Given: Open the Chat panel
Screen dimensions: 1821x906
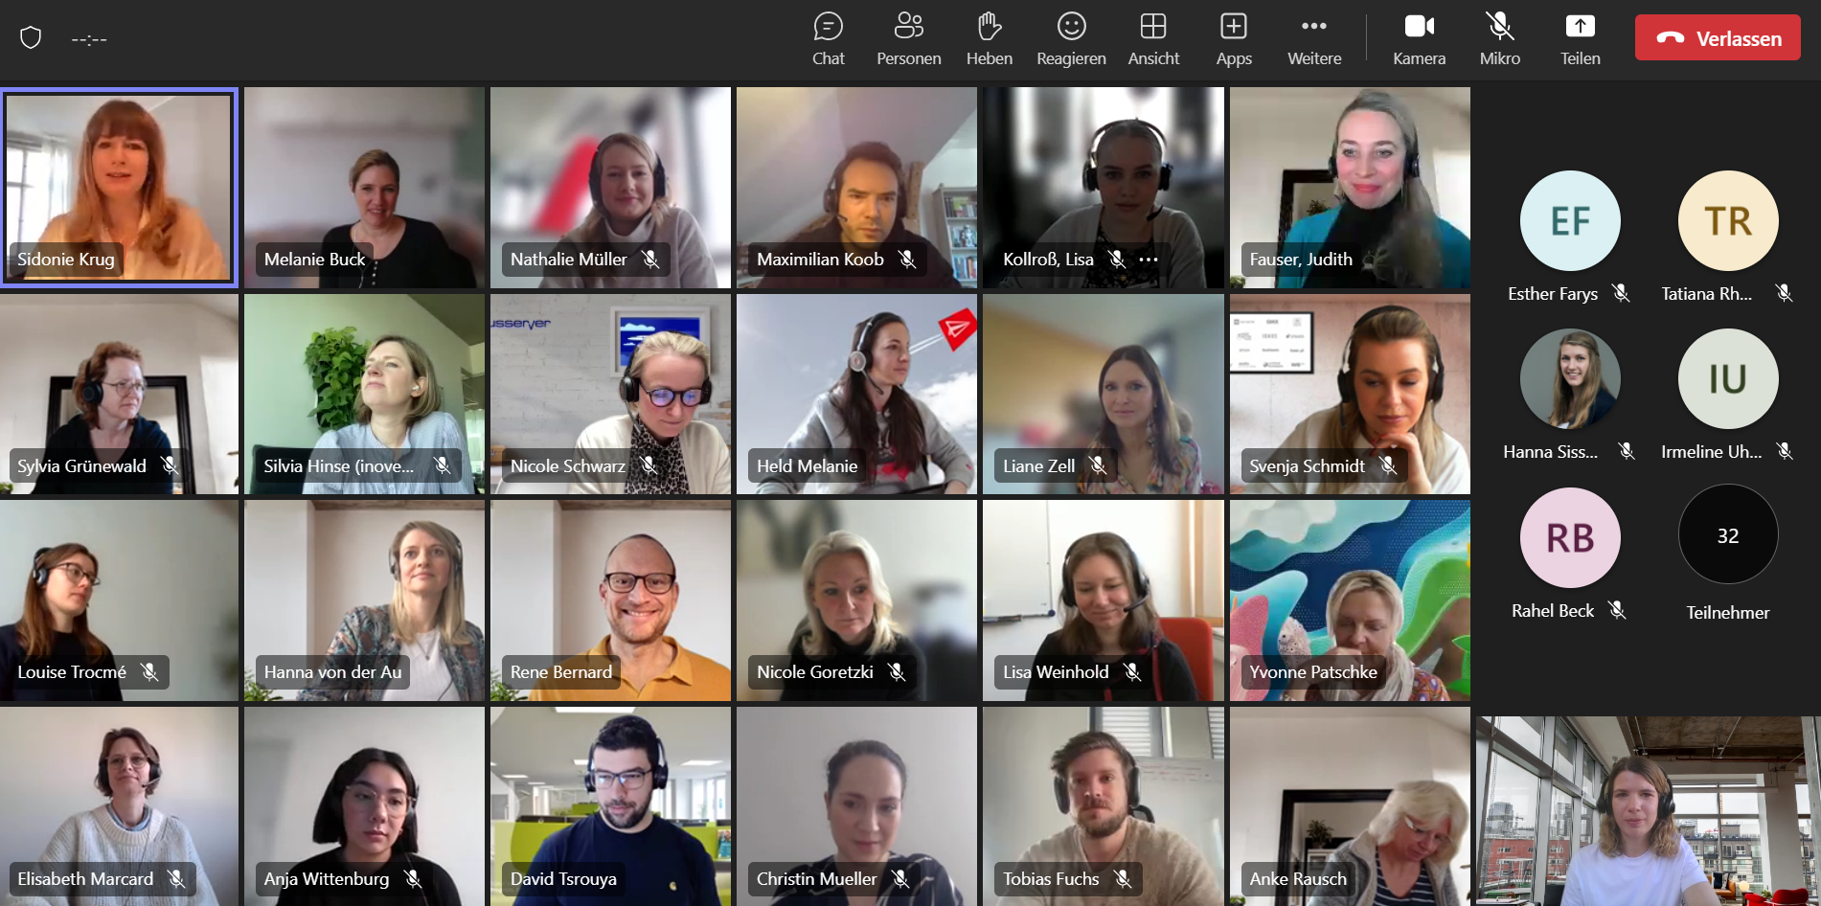Looking at the screenshot, I should (x=828, y=39).
